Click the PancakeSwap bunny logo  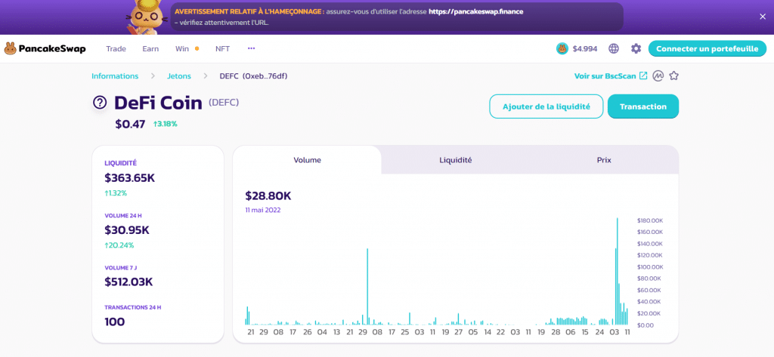pos(10,48)
